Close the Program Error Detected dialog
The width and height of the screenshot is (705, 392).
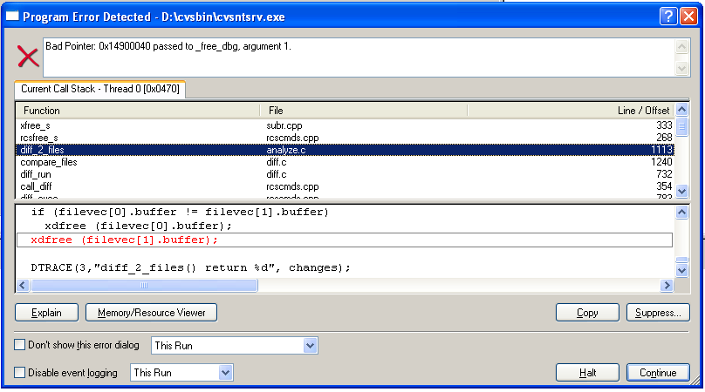click(688, 17)
